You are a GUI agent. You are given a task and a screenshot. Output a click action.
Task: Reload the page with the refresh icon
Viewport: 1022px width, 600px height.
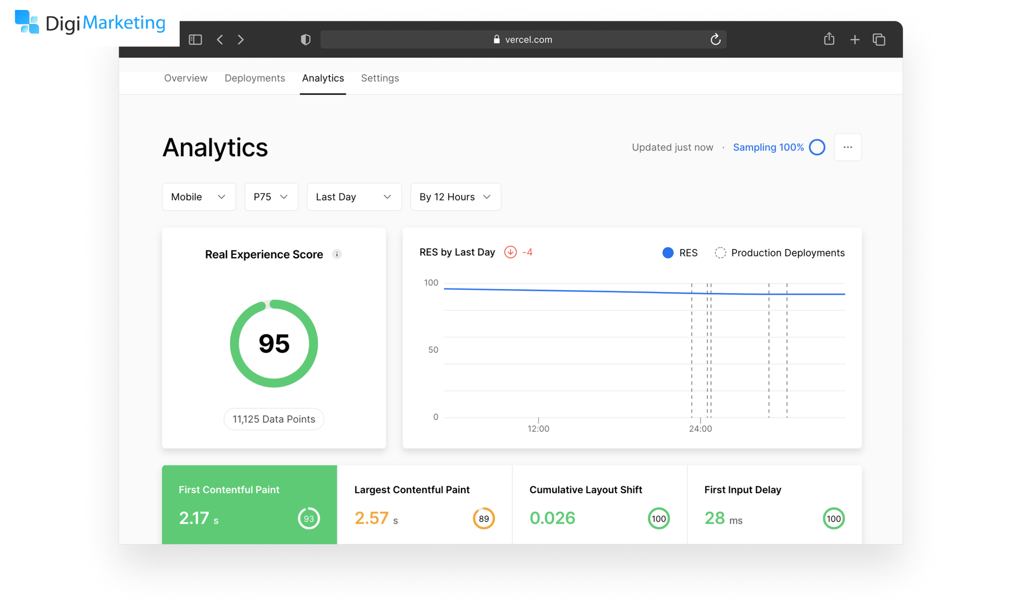pos(715,39)
